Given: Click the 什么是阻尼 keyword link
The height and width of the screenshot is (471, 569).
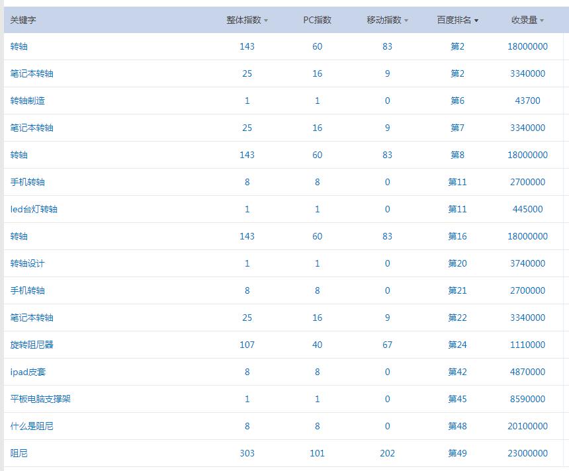Looking at the screenshot, I should pos(32,426).
